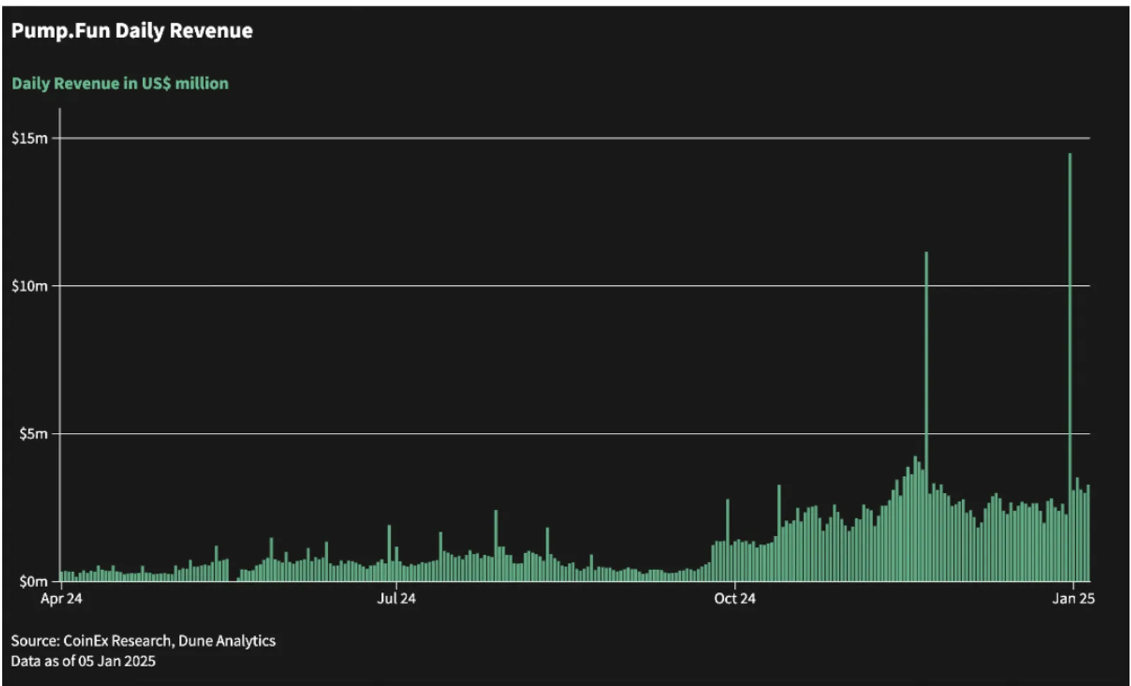Image resolution: width=1131 pixels, height=686 pixels.
Task: Click the $15m y-axis label
Action: pos(30,138)
